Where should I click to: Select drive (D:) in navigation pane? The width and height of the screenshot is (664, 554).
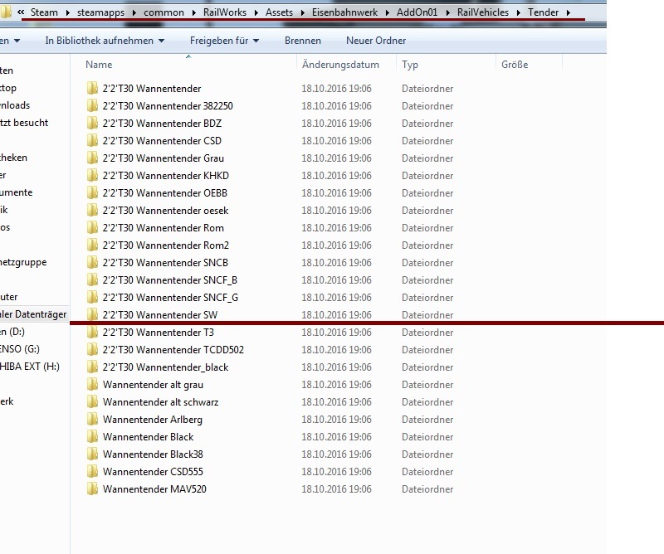click(12, 332)
